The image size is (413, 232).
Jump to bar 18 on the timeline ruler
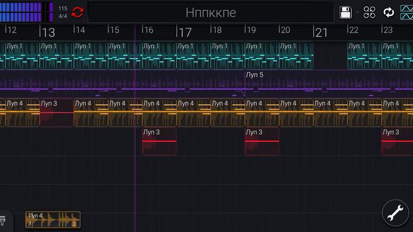(217, 30)
